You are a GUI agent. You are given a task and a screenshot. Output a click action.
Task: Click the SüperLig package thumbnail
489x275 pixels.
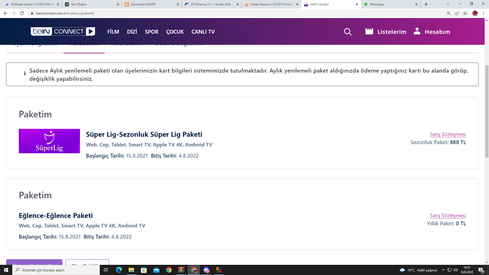[x=49, y=141]
